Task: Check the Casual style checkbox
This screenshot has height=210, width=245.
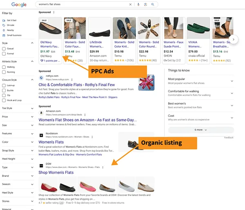Action: 4,48
